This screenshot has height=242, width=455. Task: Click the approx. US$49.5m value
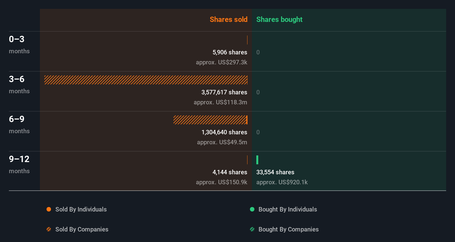222,142
